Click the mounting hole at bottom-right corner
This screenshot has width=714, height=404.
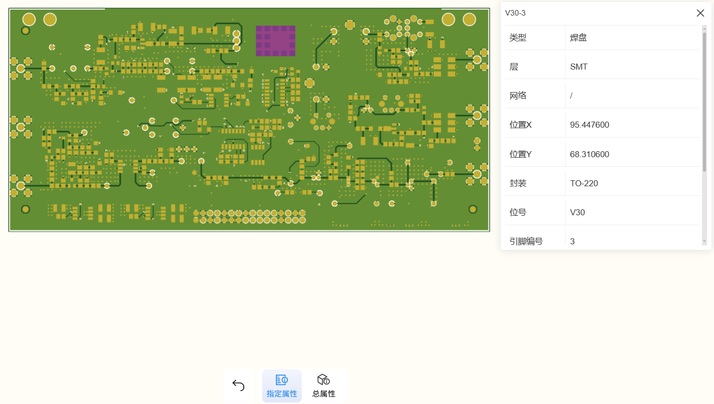472,209
